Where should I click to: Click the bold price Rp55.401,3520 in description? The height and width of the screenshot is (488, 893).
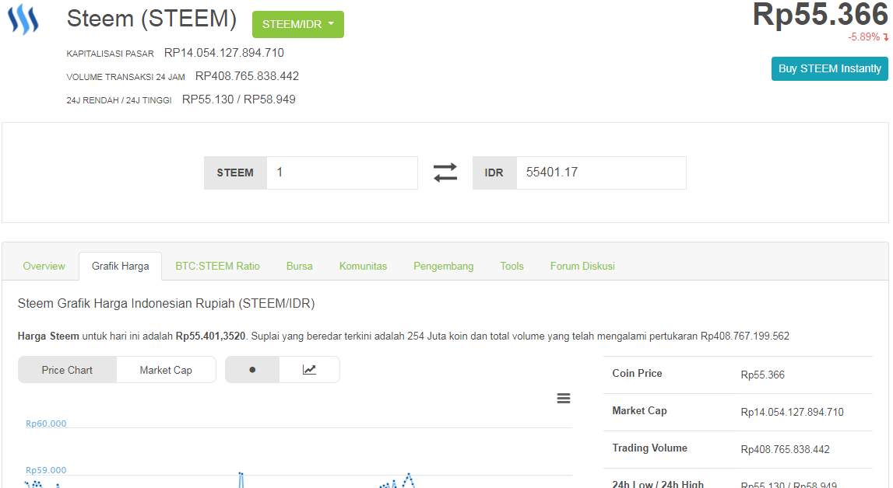click(210, 336)
